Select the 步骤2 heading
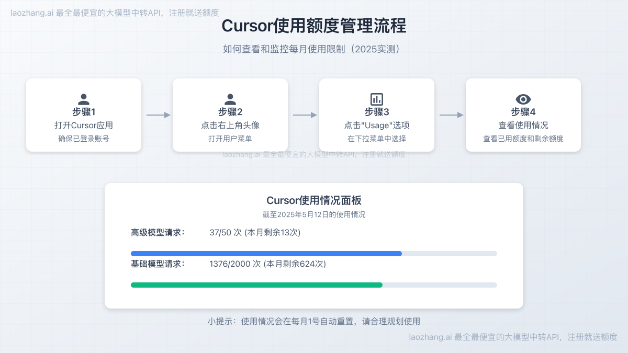628x353 pixels. click(x=230, y=112)
